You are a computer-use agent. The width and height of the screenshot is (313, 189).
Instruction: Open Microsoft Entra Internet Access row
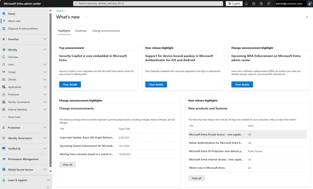point(248,160)
